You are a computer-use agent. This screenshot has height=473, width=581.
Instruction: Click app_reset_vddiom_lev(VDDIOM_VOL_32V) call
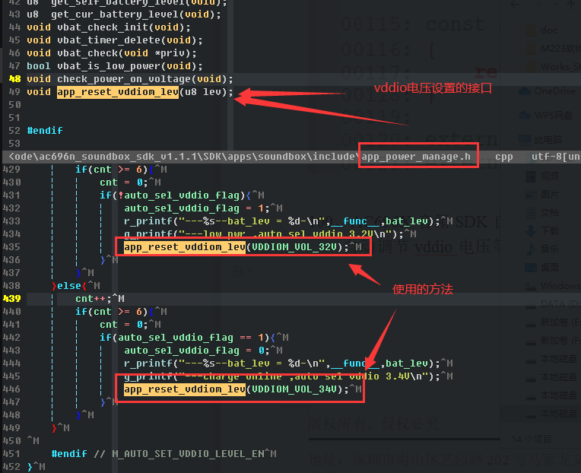click(x=237, y=246)
